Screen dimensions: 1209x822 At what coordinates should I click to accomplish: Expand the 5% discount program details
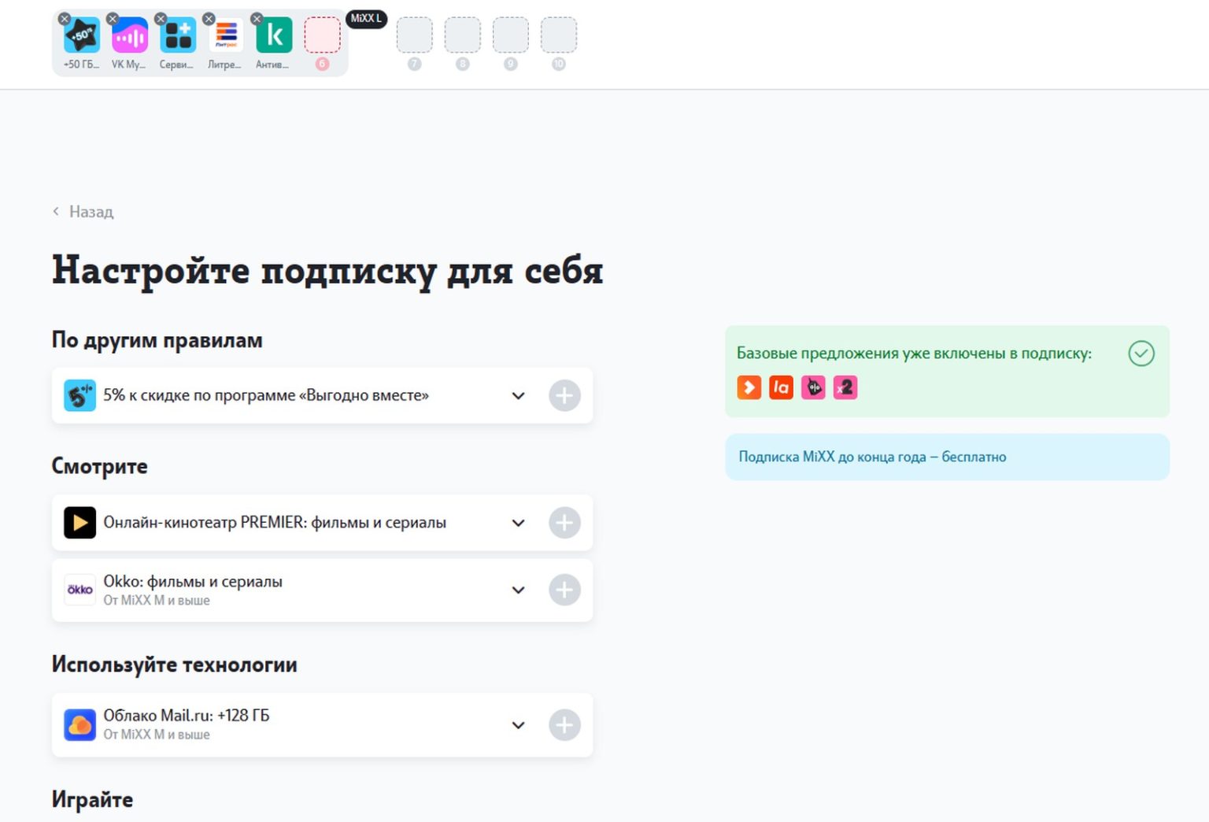pyautogui.click(x=518, y=395)
